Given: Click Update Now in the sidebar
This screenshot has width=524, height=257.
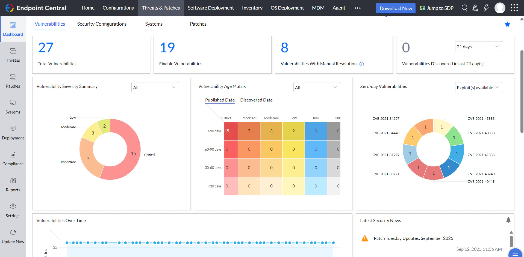Looking at the screenshot, I should tap(13, 237).
